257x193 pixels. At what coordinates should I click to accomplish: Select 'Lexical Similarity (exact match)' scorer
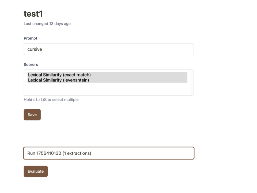[x=59, y=75]
